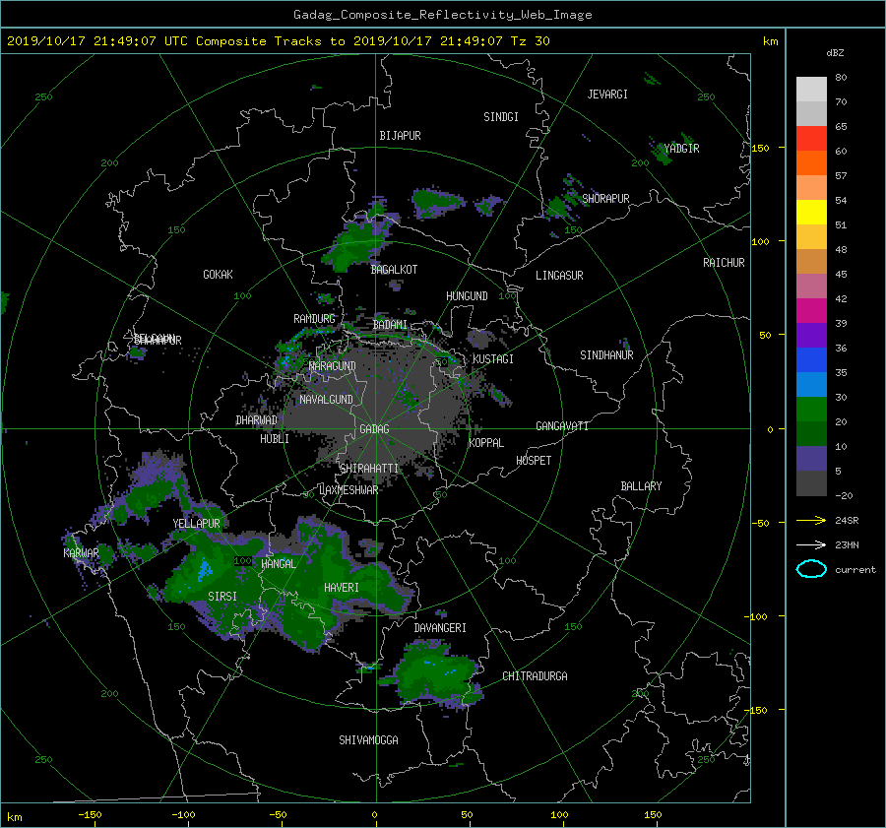Click the BAGALKOT city label
Viewport: 886px width, 828px height.
(394, 270)
